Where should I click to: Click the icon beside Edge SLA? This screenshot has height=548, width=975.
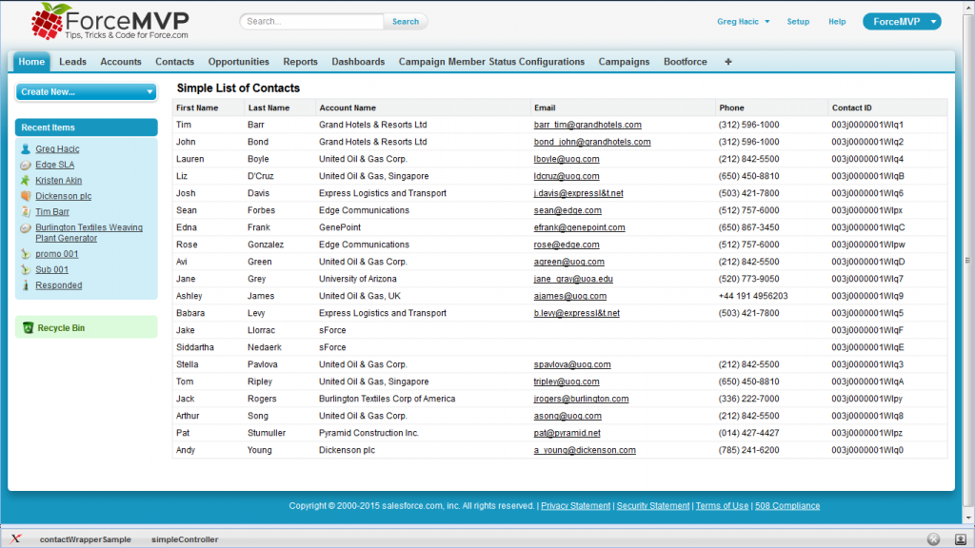pyautogui.click(x=26, y=165)
